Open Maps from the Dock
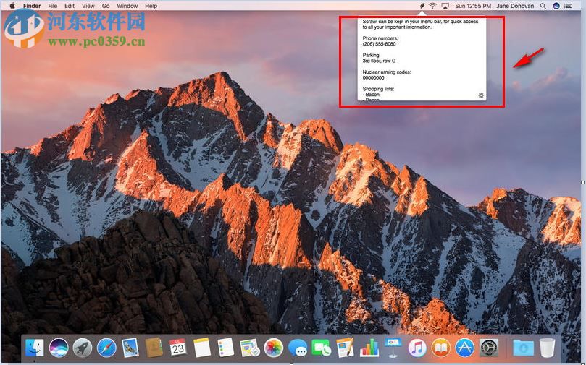 tap(250, 348)
